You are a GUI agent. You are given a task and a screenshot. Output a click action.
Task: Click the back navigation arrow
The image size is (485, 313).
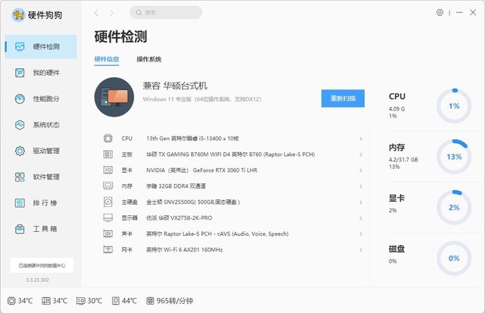pyautogui.click(x=96, y=13)
